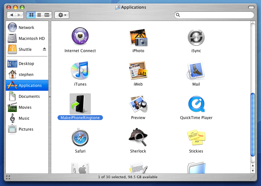261x186 pixels.
Task: Select the MakeiPhoneRingtone app icon
Action: (80, 104)
